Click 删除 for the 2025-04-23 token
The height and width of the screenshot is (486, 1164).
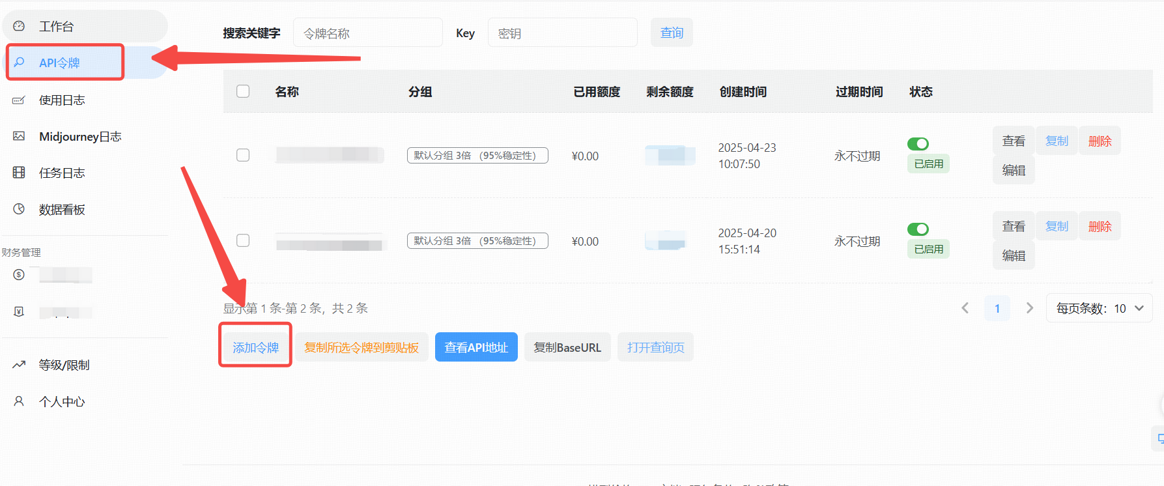click(1100, 141)
